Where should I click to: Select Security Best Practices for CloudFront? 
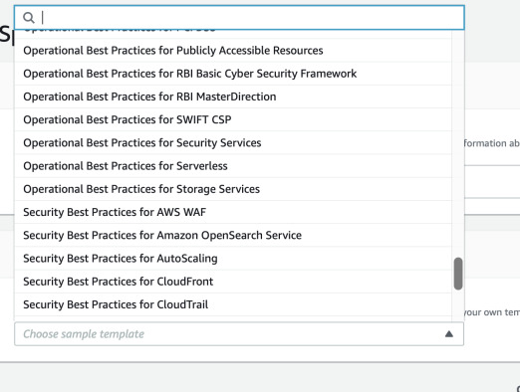point(233,282)
